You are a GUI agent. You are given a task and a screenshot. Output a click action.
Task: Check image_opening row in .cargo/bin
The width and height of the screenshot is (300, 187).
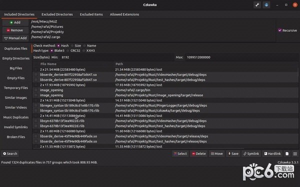click(x=36, y=90)
